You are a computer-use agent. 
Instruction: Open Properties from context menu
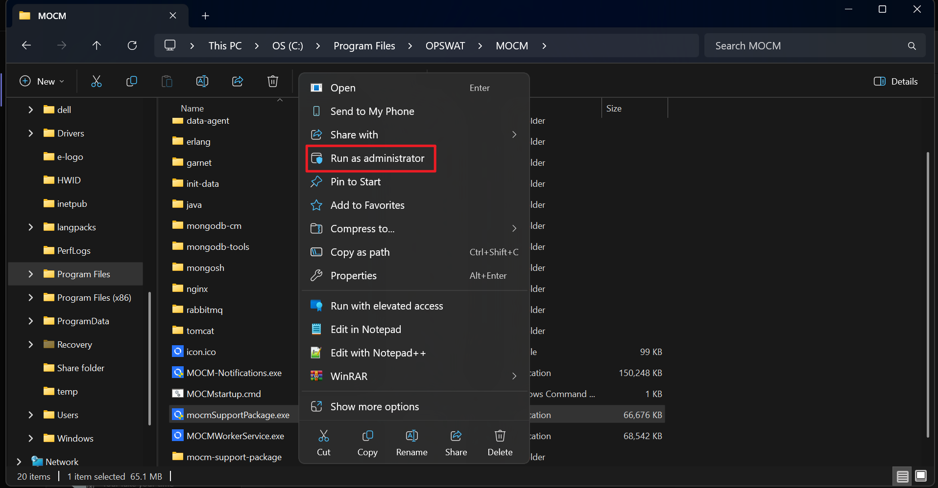tap(414, 276)
